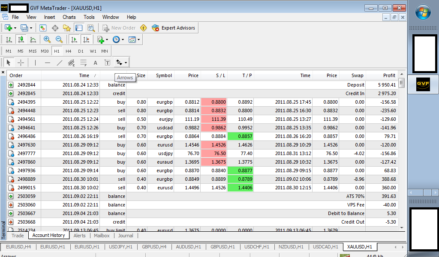This screenshot has height=257, width=439.
Task: Select the Equidistant Channel tool
Action: click(x=72, y=63)
